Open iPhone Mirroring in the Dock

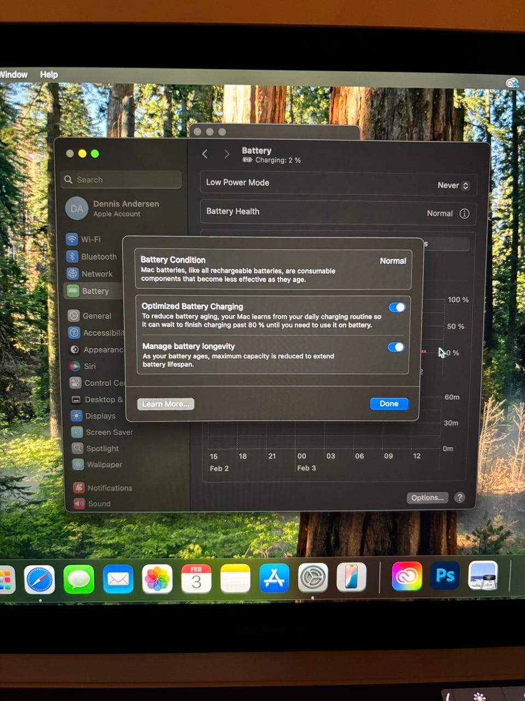[351, 577]
